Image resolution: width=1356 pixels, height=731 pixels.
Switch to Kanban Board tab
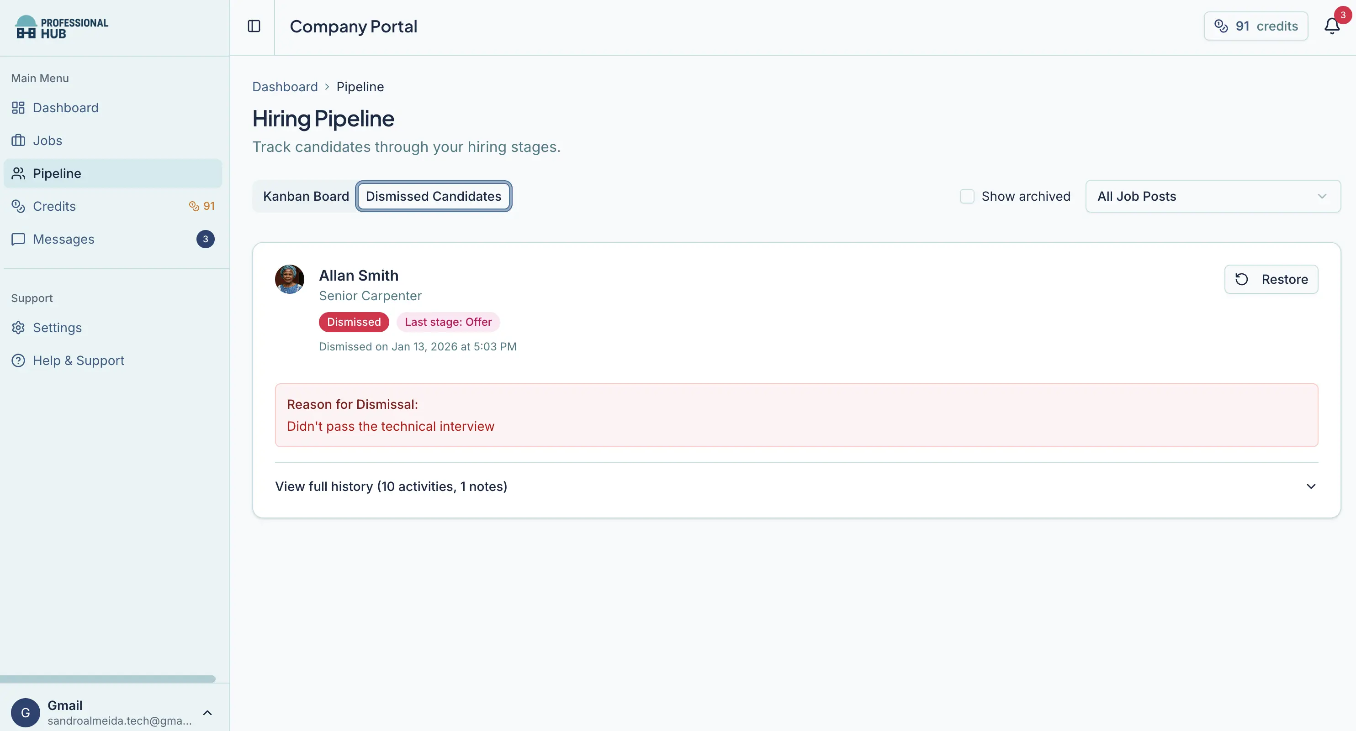click(306, 196)
